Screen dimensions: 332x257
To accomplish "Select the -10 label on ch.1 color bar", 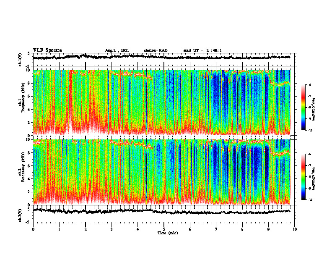I will coord(310,131).
